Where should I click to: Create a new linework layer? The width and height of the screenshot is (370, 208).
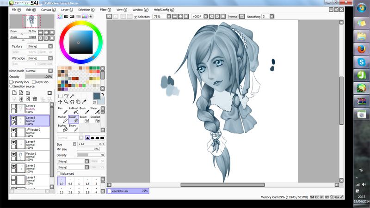pos(21,93)
